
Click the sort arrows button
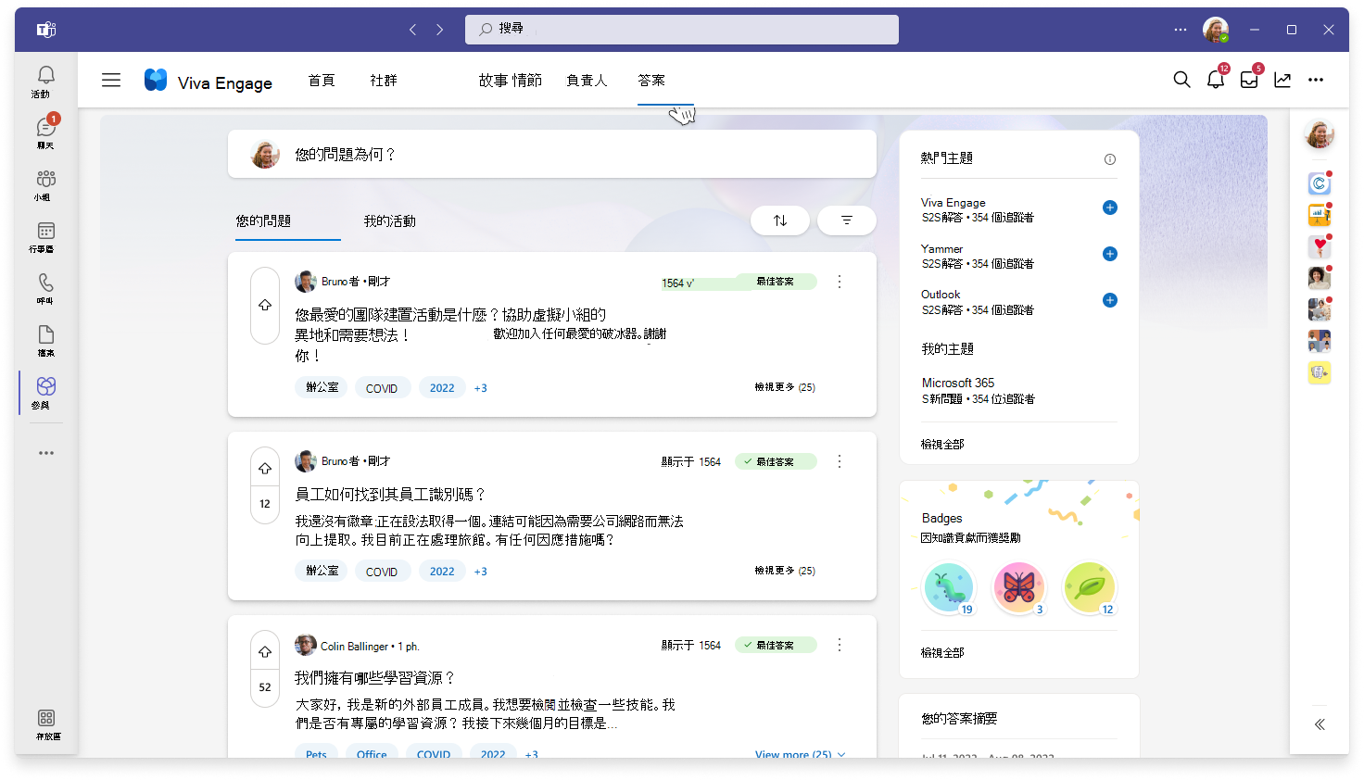(x=780, y=220)
